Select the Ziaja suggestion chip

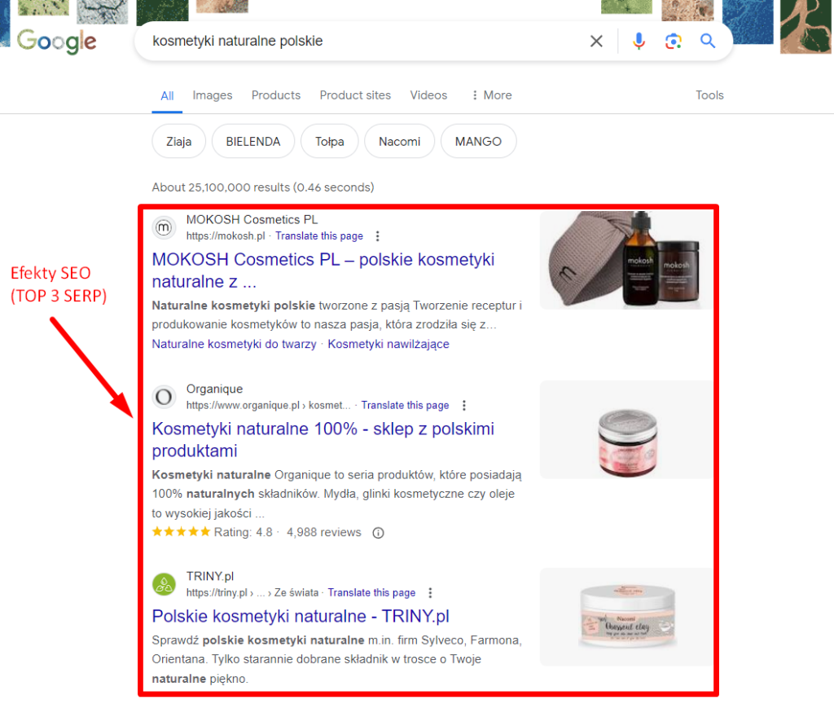click(x=178, y=141)
